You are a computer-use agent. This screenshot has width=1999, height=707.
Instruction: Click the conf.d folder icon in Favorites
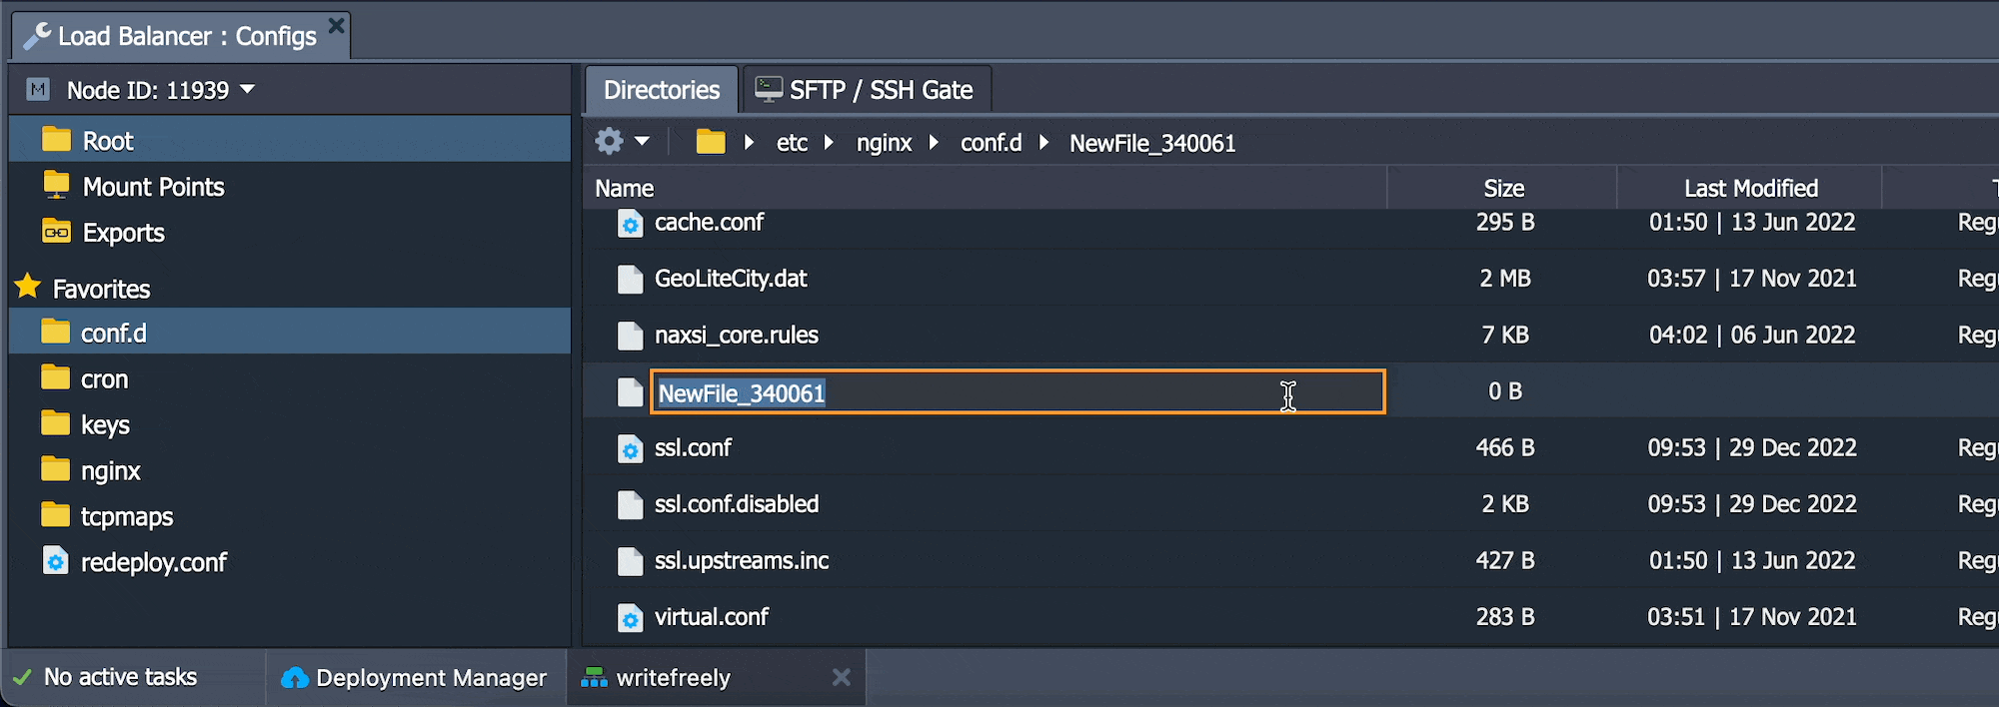[x=56, y=332]
